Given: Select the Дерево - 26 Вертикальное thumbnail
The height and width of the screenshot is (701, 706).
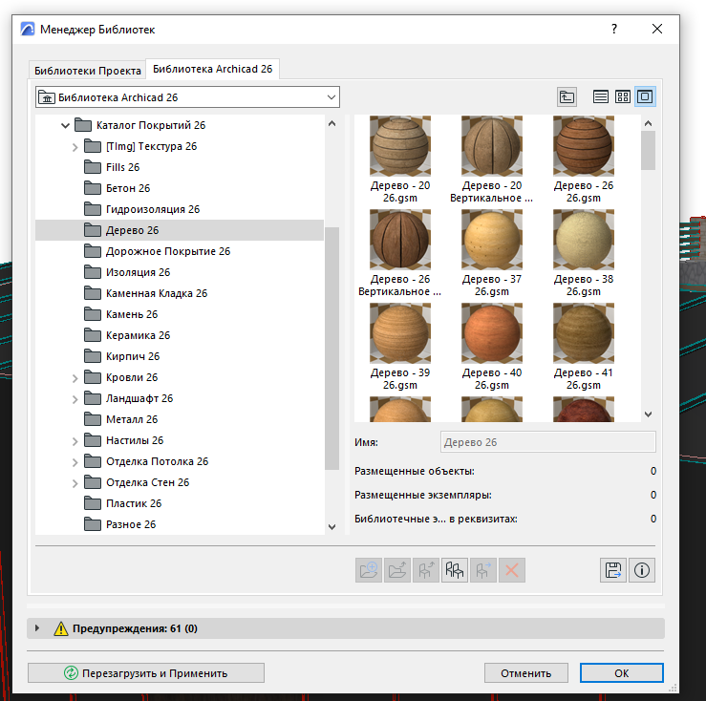Looking at the screenshot, I should 400,240.
